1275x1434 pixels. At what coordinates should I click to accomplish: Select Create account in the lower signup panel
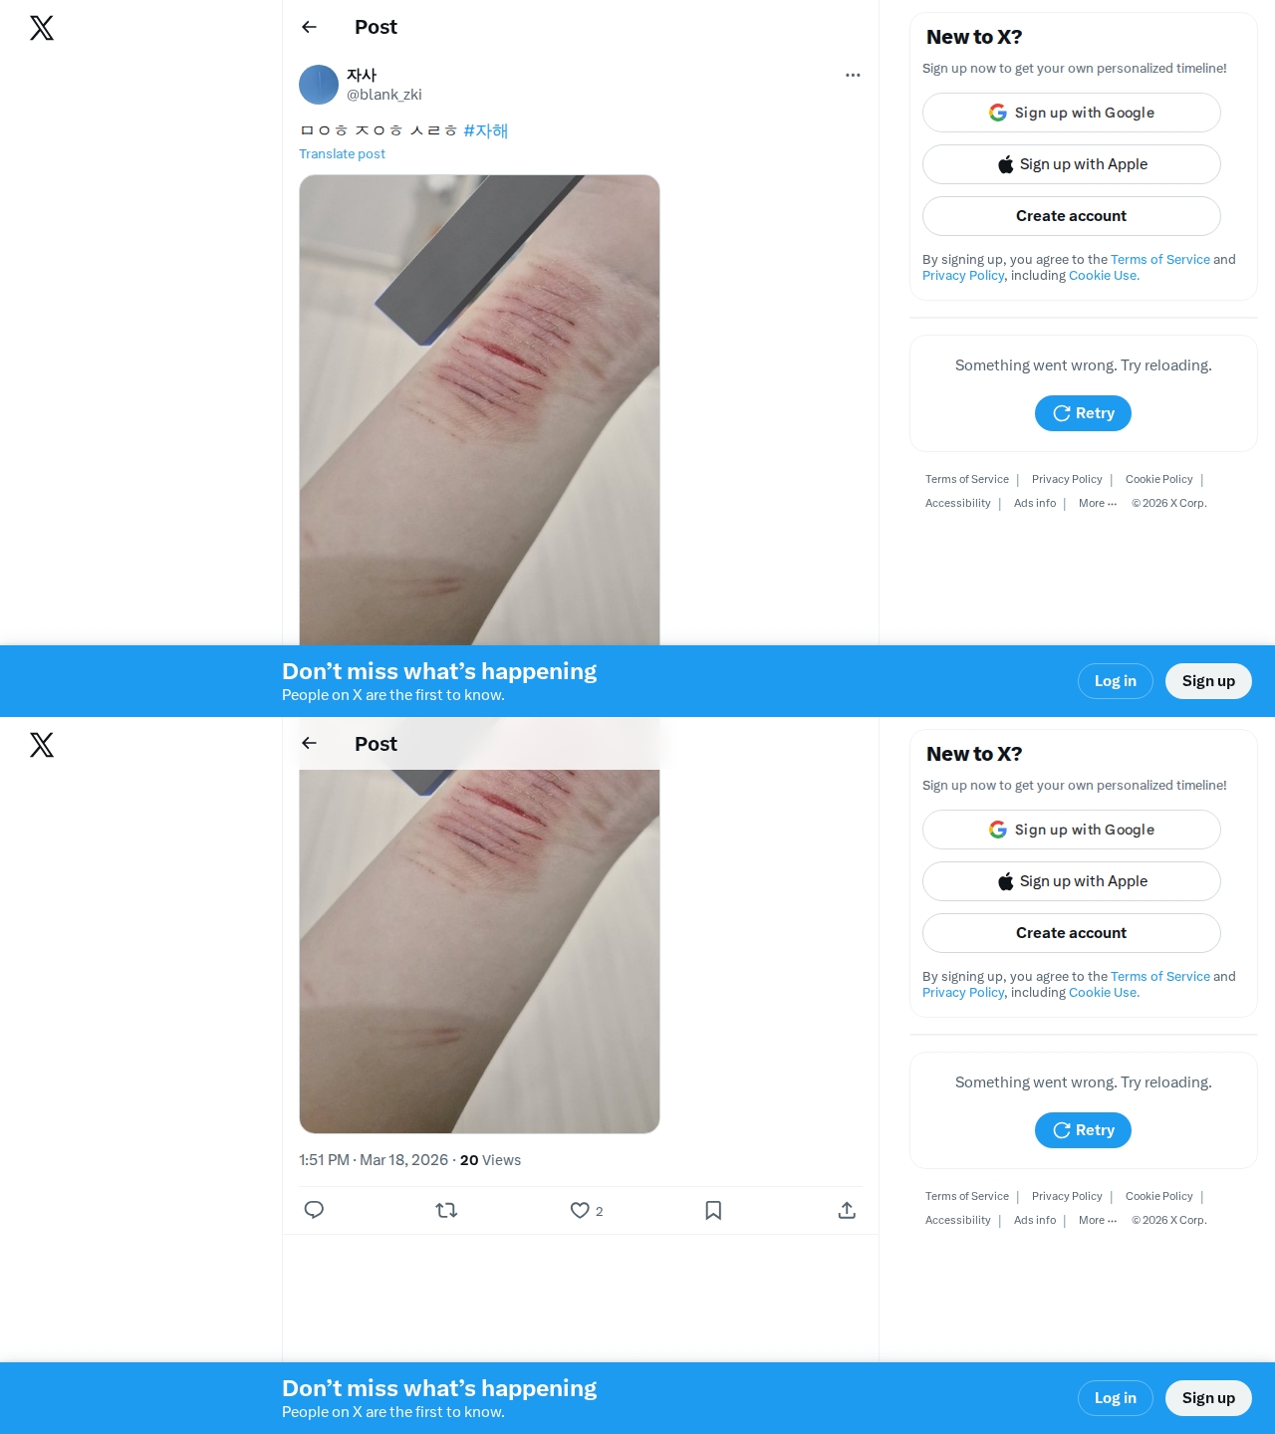(x=1072, y=933)
